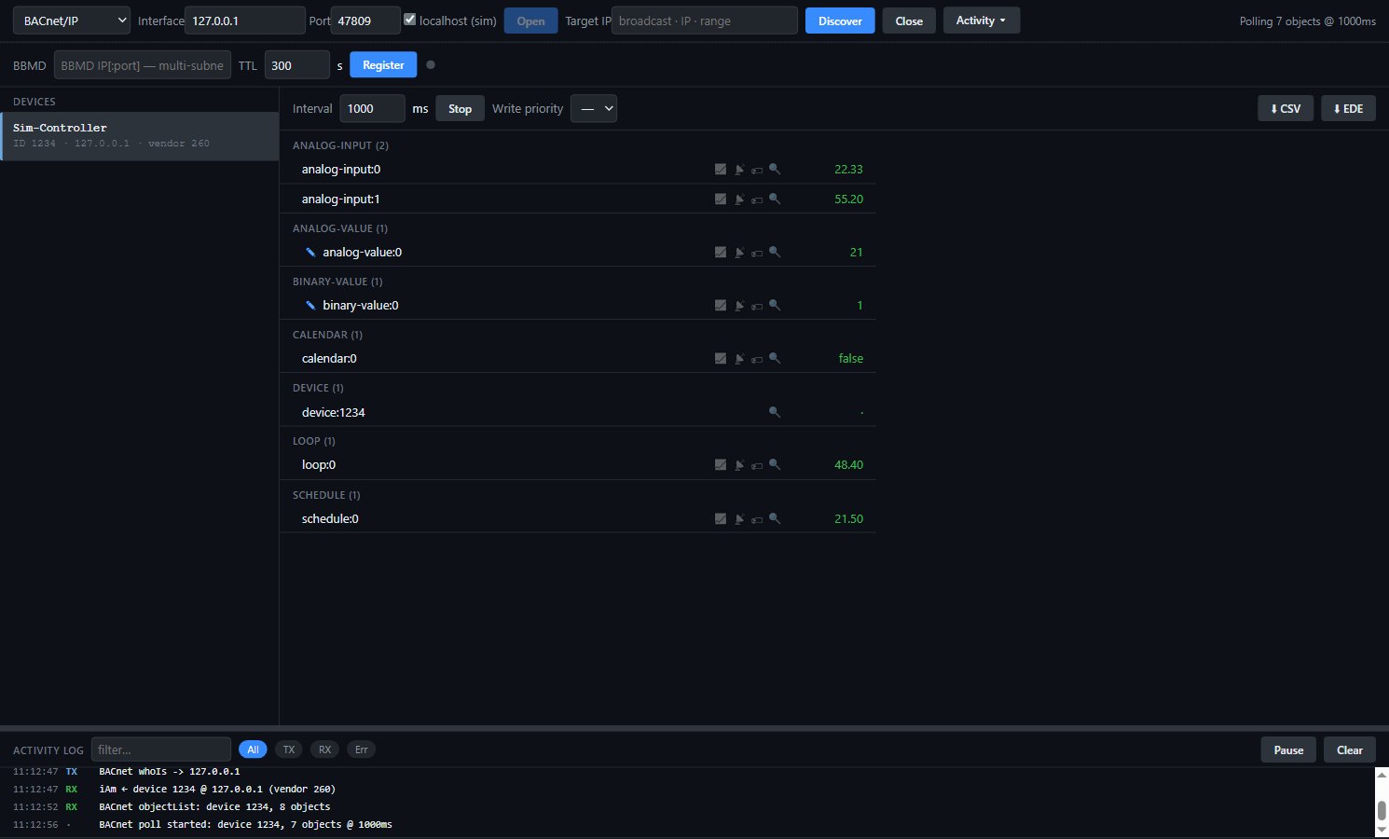The height and width of the screenshot is (839, 1389).
Task: Inspect schedule:0 with the magnifier icon
Action: 775,519
